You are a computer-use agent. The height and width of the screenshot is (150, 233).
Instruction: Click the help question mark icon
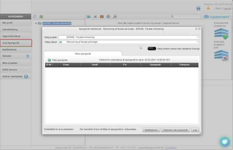(198, 8)
